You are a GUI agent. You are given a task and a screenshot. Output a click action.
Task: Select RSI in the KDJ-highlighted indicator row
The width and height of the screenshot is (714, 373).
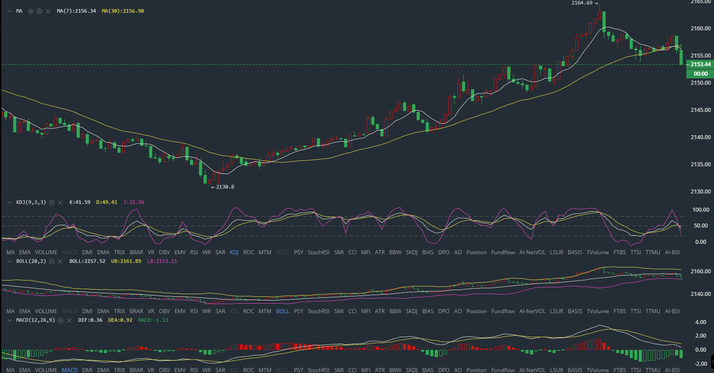click(x=194, y=252)
